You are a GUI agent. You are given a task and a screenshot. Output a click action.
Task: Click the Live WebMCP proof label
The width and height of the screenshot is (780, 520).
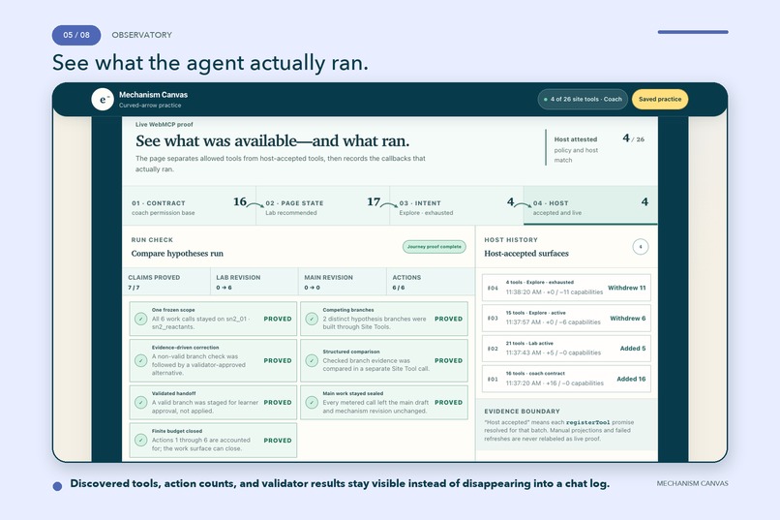click(165, 124)
